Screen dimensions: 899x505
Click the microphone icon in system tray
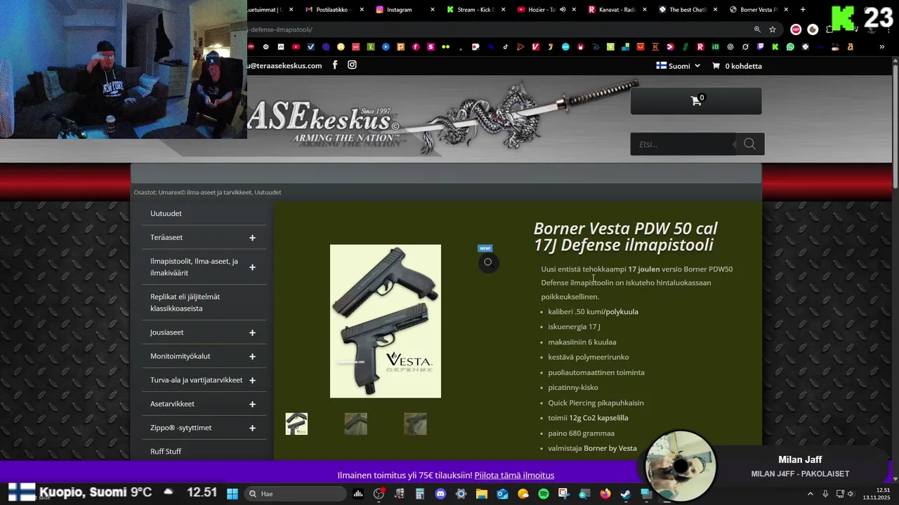click(x=825, y=494)
